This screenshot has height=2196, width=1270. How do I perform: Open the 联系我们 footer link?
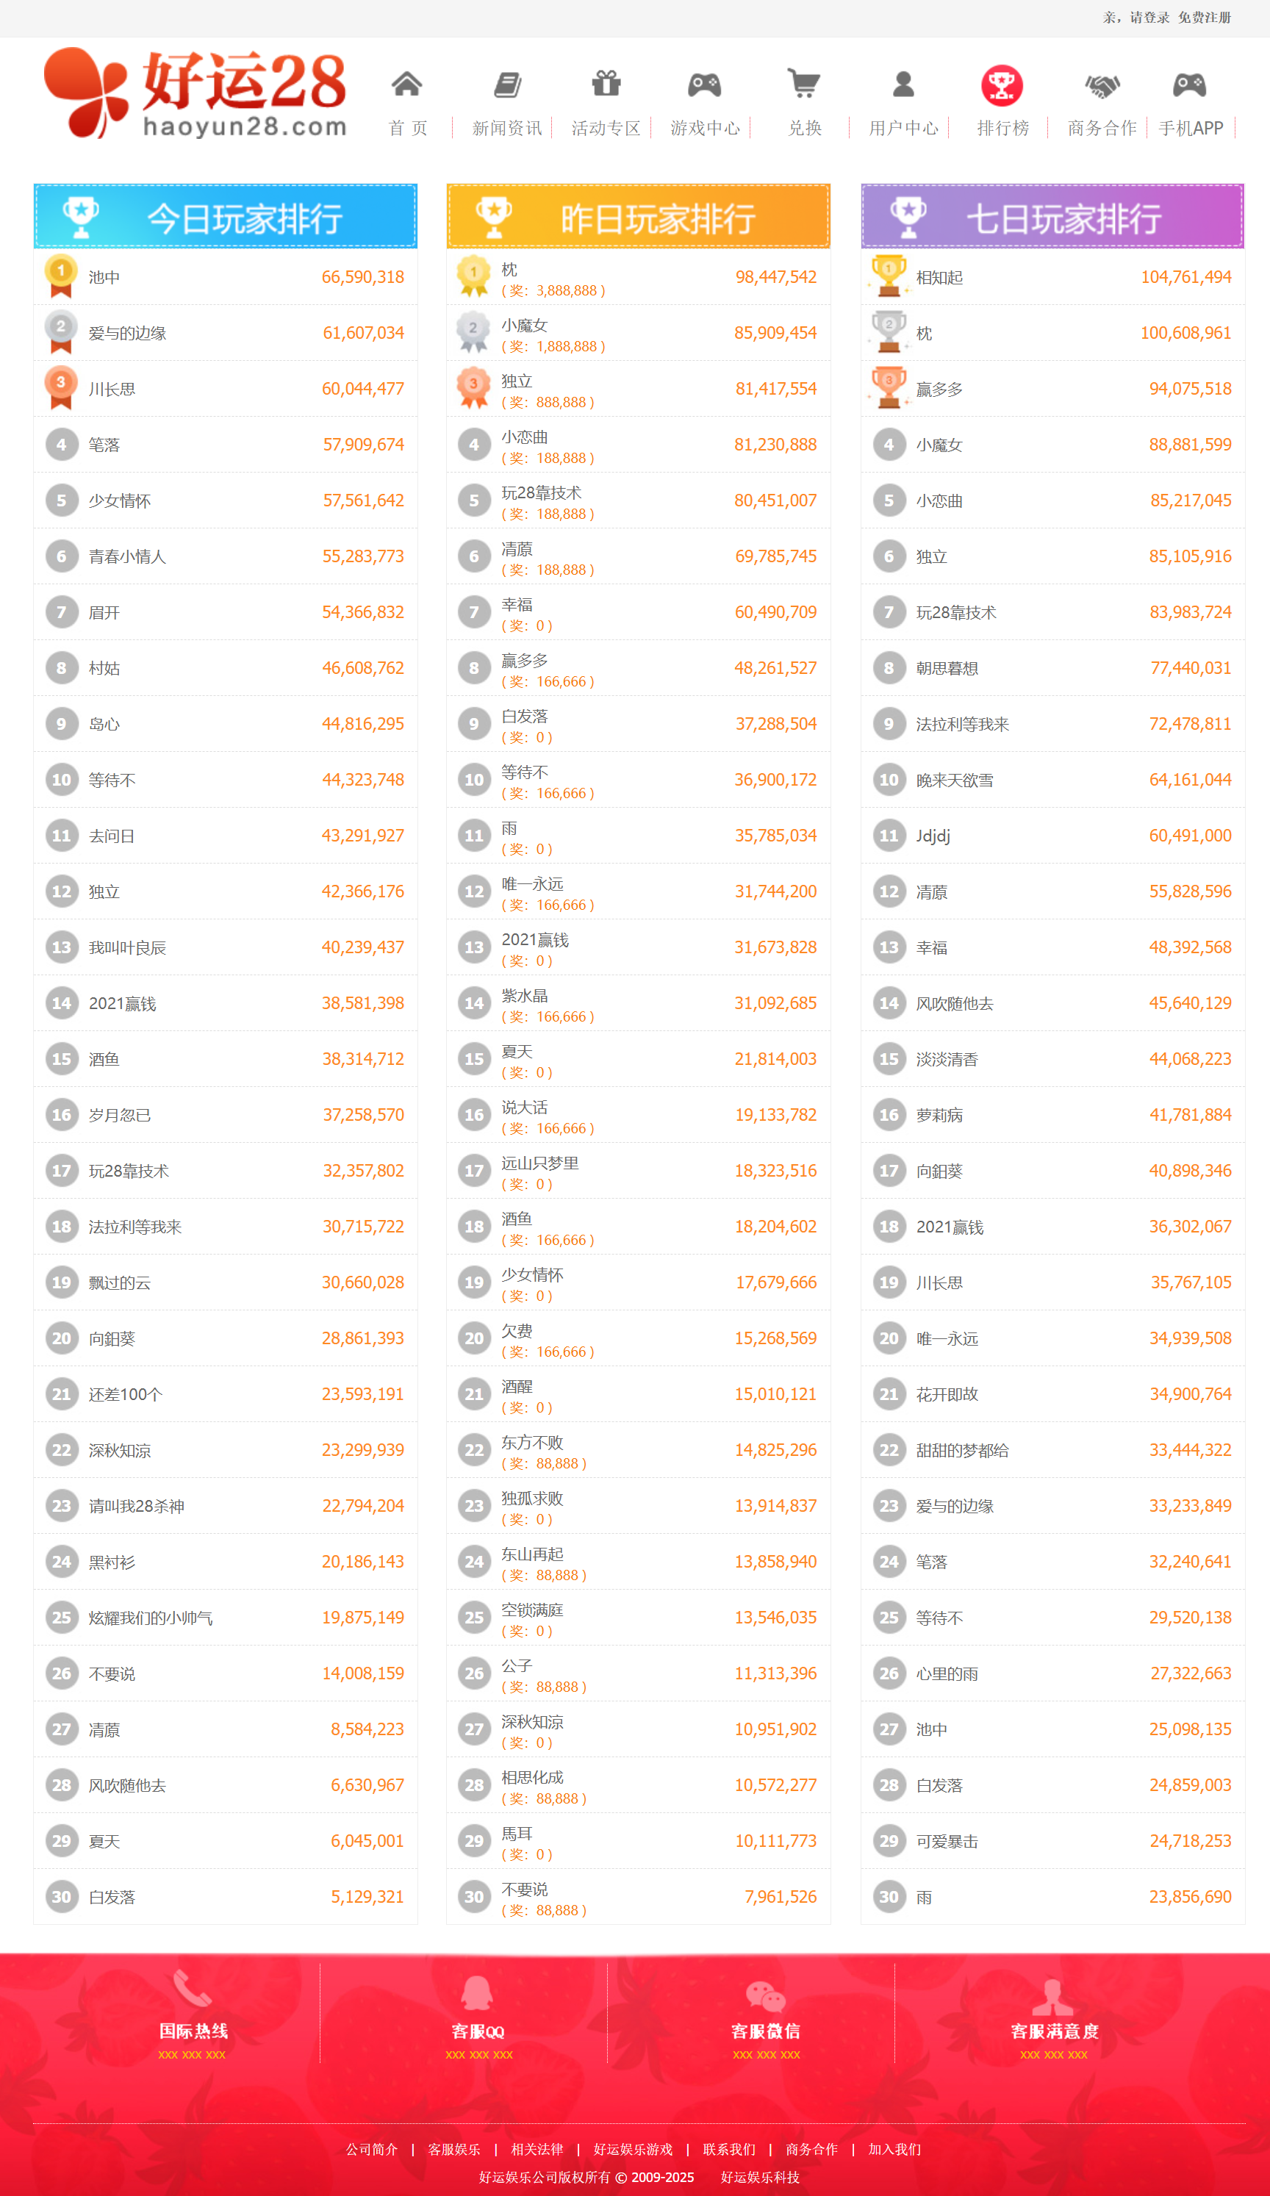tap(728, 2149)
